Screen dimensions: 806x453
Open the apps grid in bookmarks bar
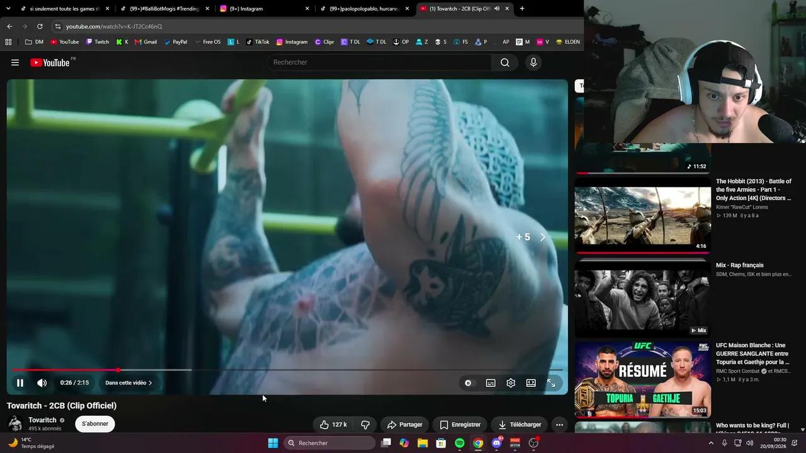tap(8, 42)
